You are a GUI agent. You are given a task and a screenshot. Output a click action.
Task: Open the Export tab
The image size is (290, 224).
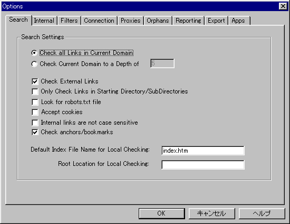216,21
